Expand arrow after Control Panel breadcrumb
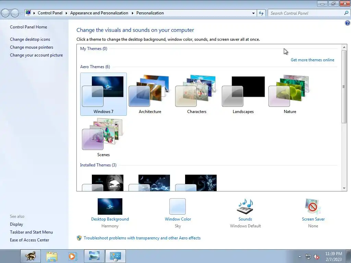 coord(66,13)
